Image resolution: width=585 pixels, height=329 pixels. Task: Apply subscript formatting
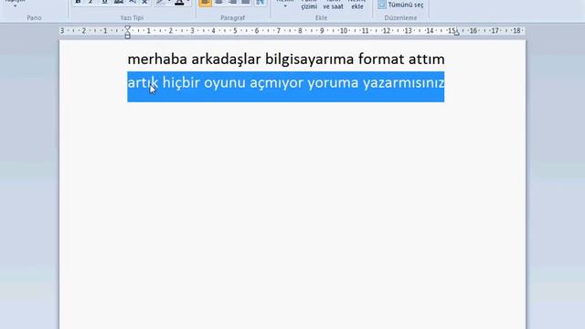[132, 2]
